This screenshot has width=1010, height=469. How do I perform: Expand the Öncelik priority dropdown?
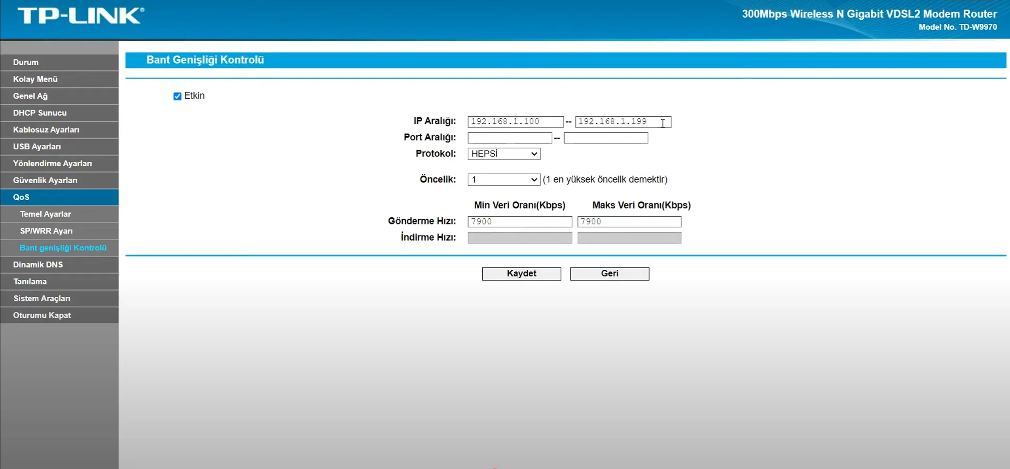[x=504, y=180]
